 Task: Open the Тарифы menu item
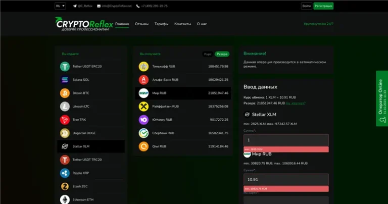coord(161,24)
